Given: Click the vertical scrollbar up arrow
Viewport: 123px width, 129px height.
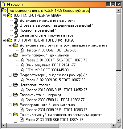Looking at the screenshot, I should pyautogui.click(x=119, y=11).
